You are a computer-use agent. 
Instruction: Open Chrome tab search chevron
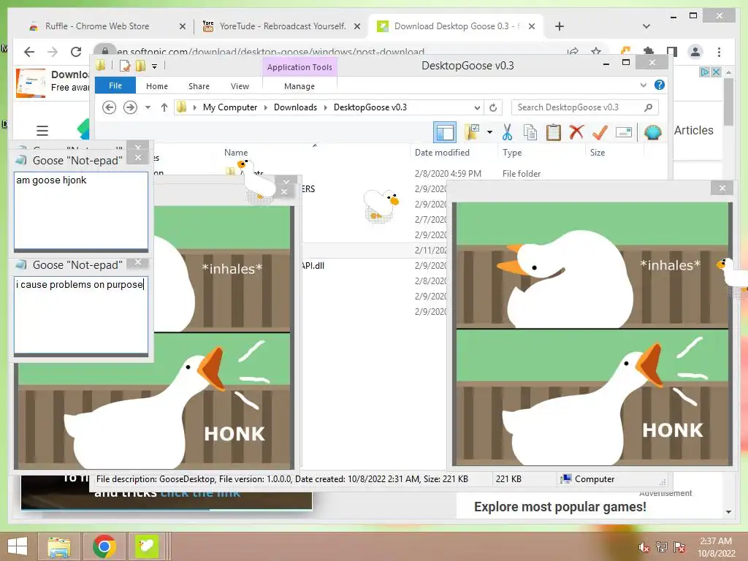pyautogui.click(x=646, y=26)
